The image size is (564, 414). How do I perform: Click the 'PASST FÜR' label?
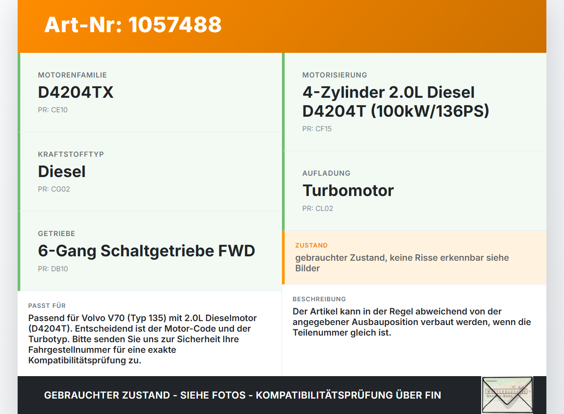47,306
